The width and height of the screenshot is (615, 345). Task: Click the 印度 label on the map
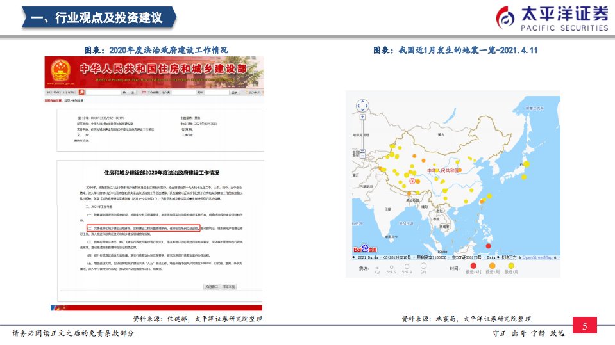click(387, 209)
